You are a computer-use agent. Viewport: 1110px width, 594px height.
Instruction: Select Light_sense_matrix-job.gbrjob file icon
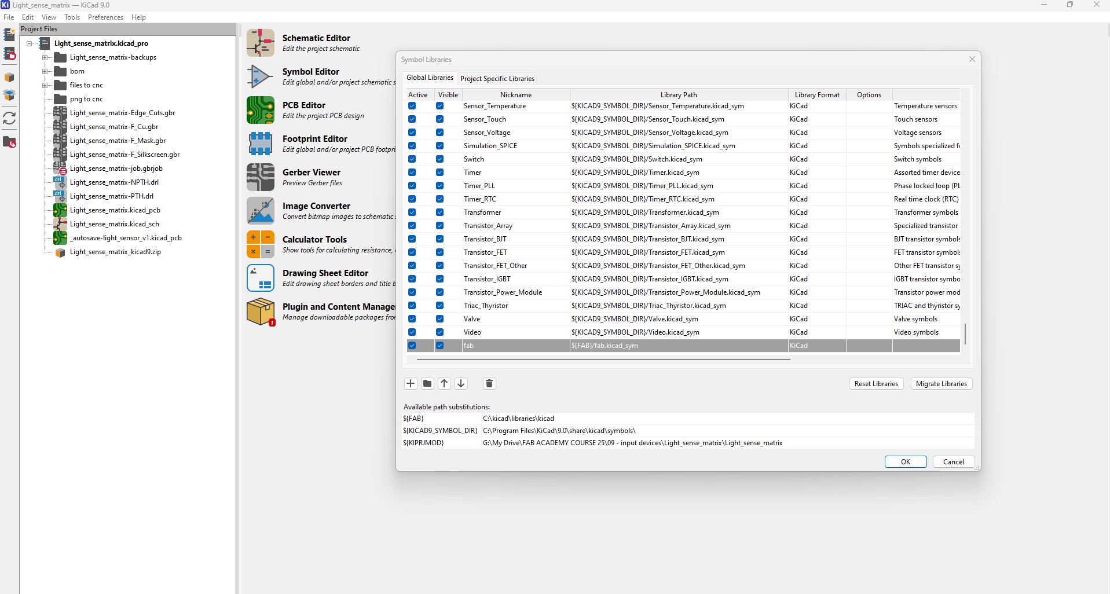tap(60, 168)
